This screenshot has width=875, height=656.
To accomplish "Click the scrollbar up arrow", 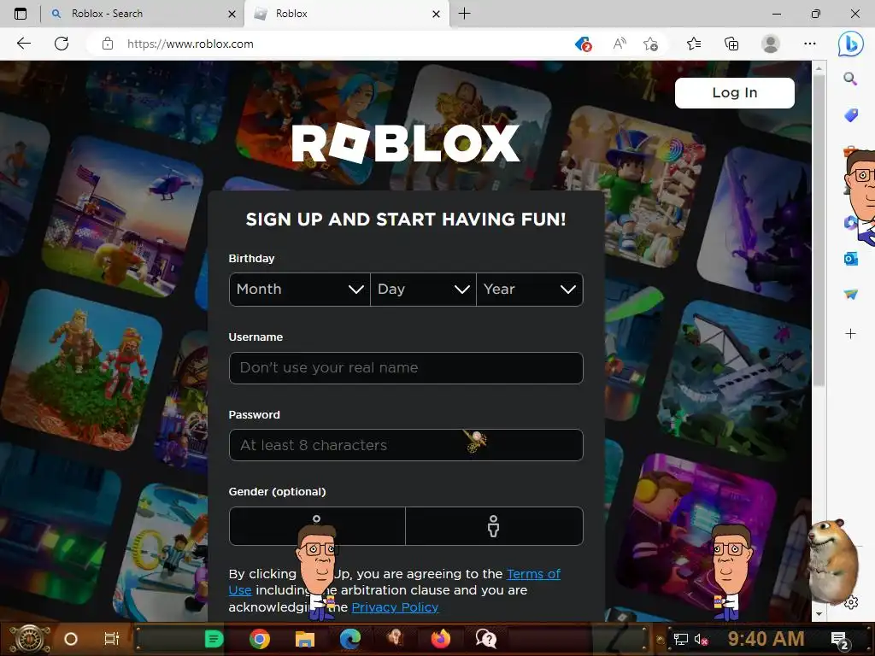I will click(x=819, y=68).
